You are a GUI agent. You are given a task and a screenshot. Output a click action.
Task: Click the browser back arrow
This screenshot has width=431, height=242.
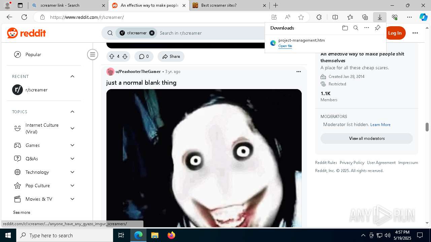[9, 17]
